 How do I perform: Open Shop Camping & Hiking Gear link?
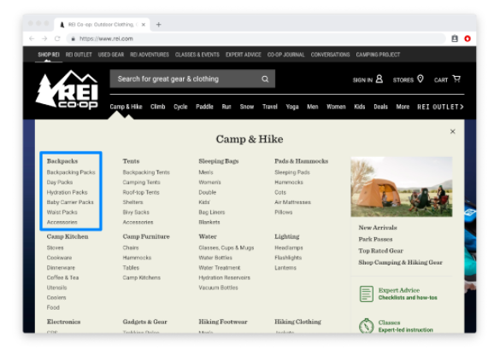pos(400,263)
